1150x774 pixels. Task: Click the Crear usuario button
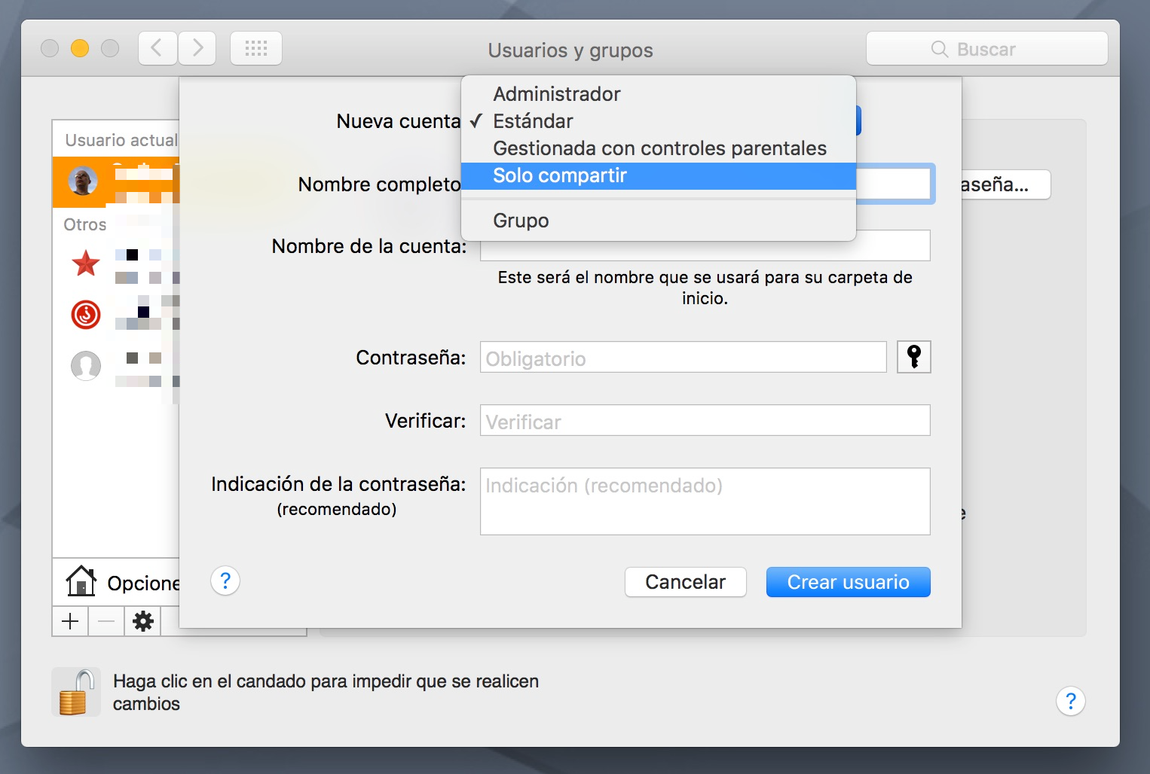coord(849,582)
